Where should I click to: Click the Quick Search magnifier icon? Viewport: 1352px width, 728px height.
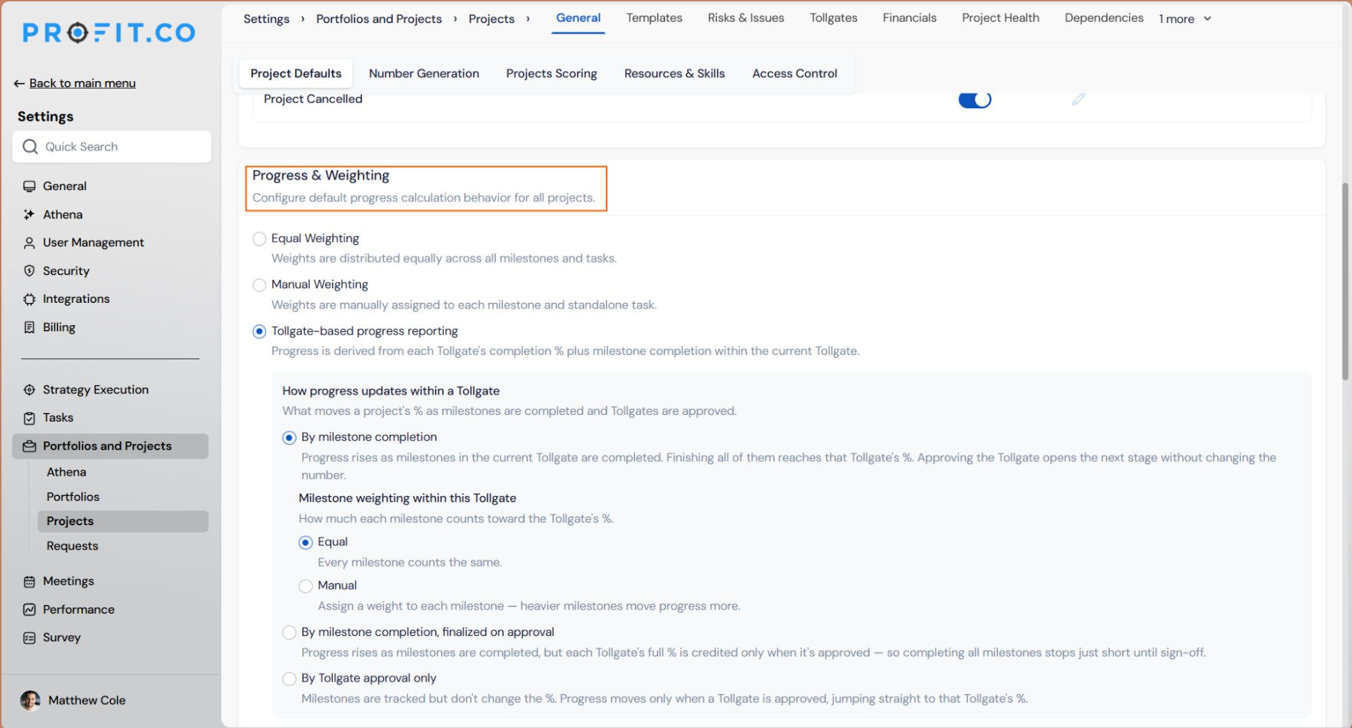[30, 147]
